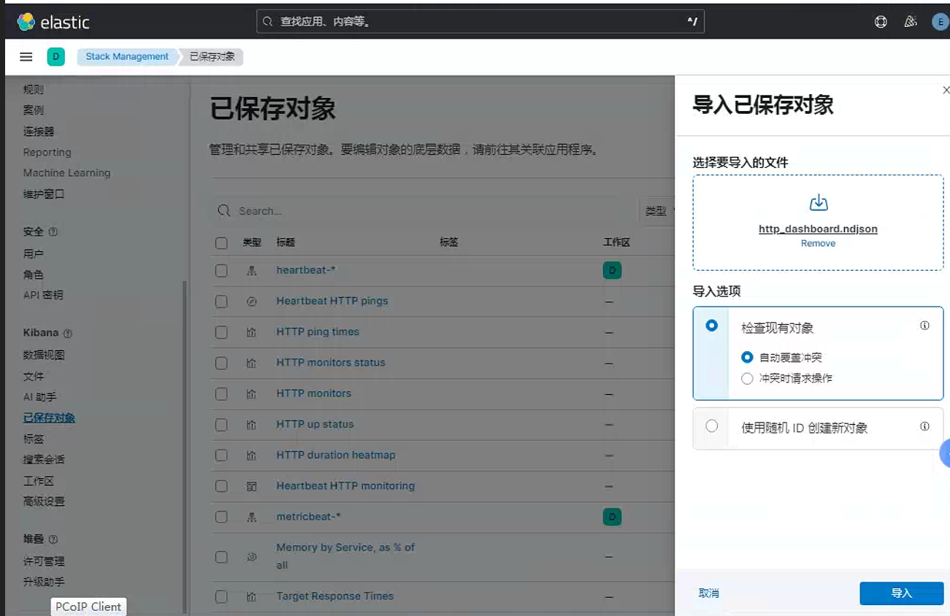The width and height of the screenshot is (950, 616).
Task: Open the newsfeed icon in header
Action: pyautogui.click(x=910, y=22)
